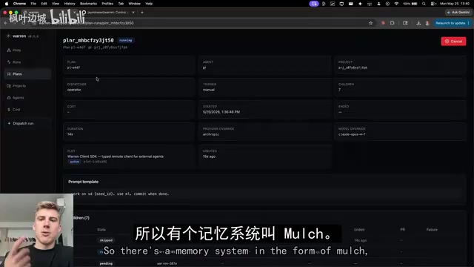The image size is (474, 267).
Task: Click the purple screen-share menu bar icon
Action: pos(313,4)
